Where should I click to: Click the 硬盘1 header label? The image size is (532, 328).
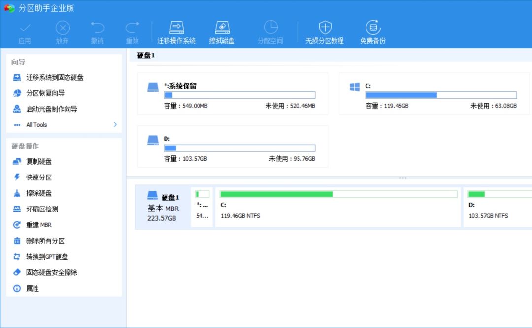pyautogui.click(x=146, y=55)
